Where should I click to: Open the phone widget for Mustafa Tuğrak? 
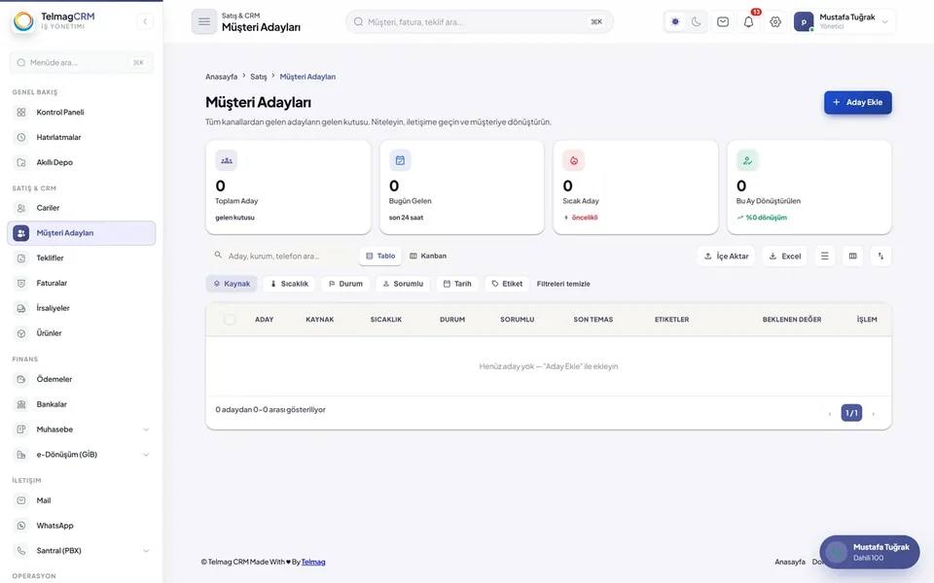869,552
